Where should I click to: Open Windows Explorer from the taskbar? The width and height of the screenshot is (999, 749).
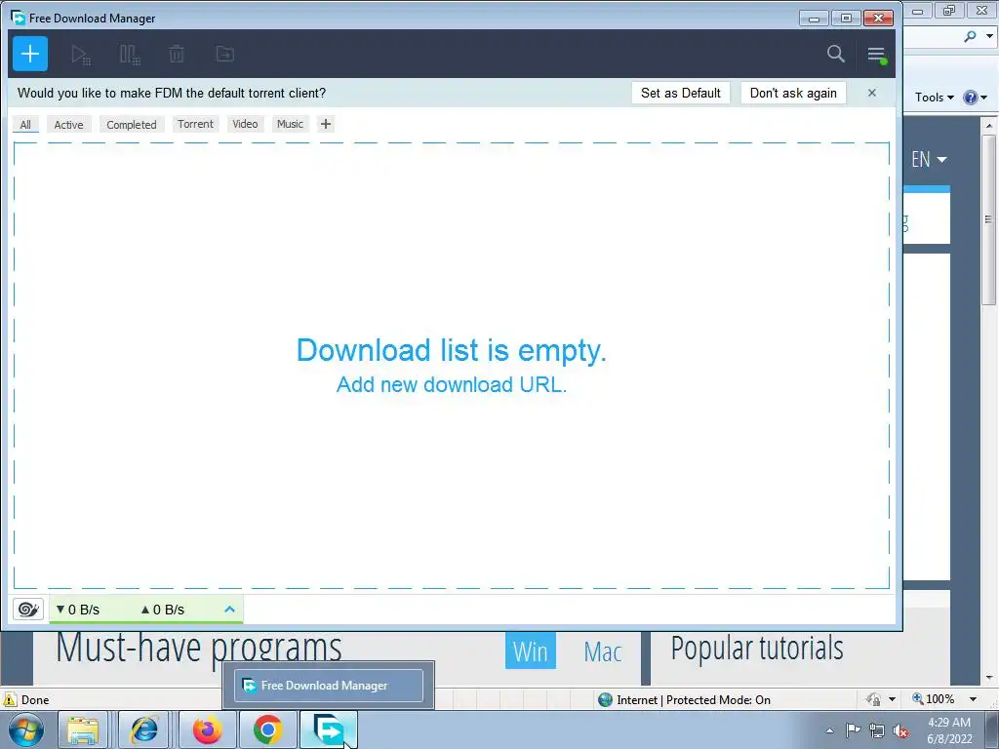tap(83, 729)
